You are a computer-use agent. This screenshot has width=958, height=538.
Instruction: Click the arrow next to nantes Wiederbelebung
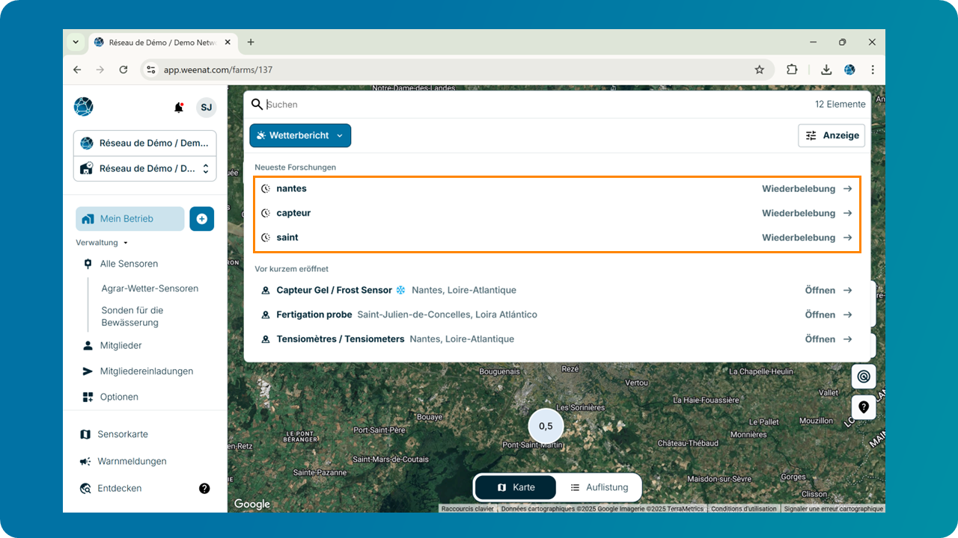coord(847,189)
